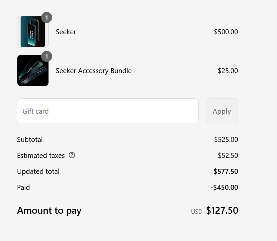Click the Subtotal label

30,140
